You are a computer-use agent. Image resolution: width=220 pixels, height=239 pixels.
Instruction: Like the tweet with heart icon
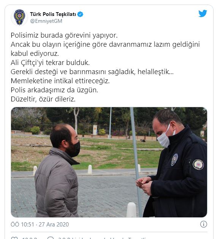click(x=15, y=238)
